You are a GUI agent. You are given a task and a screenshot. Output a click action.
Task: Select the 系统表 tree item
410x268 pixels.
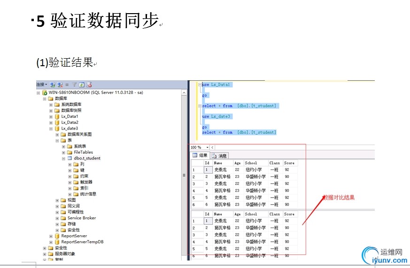(80, 146)
